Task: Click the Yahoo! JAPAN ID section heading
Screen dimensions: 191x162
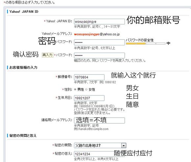Action: click(x=24, y=12)
